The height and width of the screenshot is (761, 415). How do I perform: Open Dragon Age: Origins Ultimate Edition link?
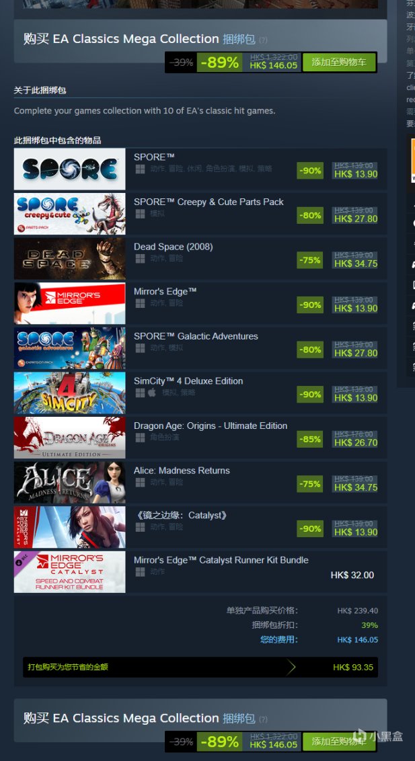(211, 426)
